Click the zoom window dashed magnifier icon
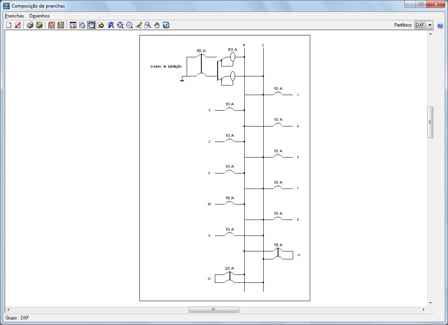 (148, 25)
